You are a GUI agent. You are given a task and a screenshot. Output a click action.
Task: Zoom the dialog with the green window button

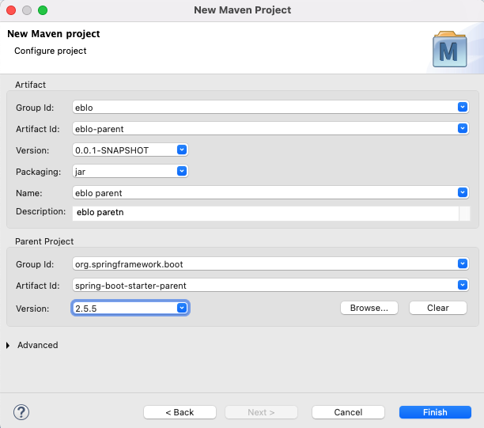point(43,10)
